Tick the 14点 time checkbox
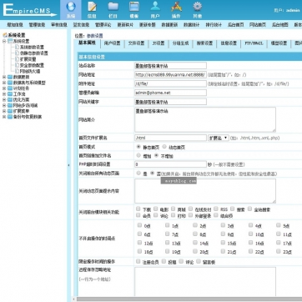302x302 pixels. pyautogui.click(x=195, y=243)
